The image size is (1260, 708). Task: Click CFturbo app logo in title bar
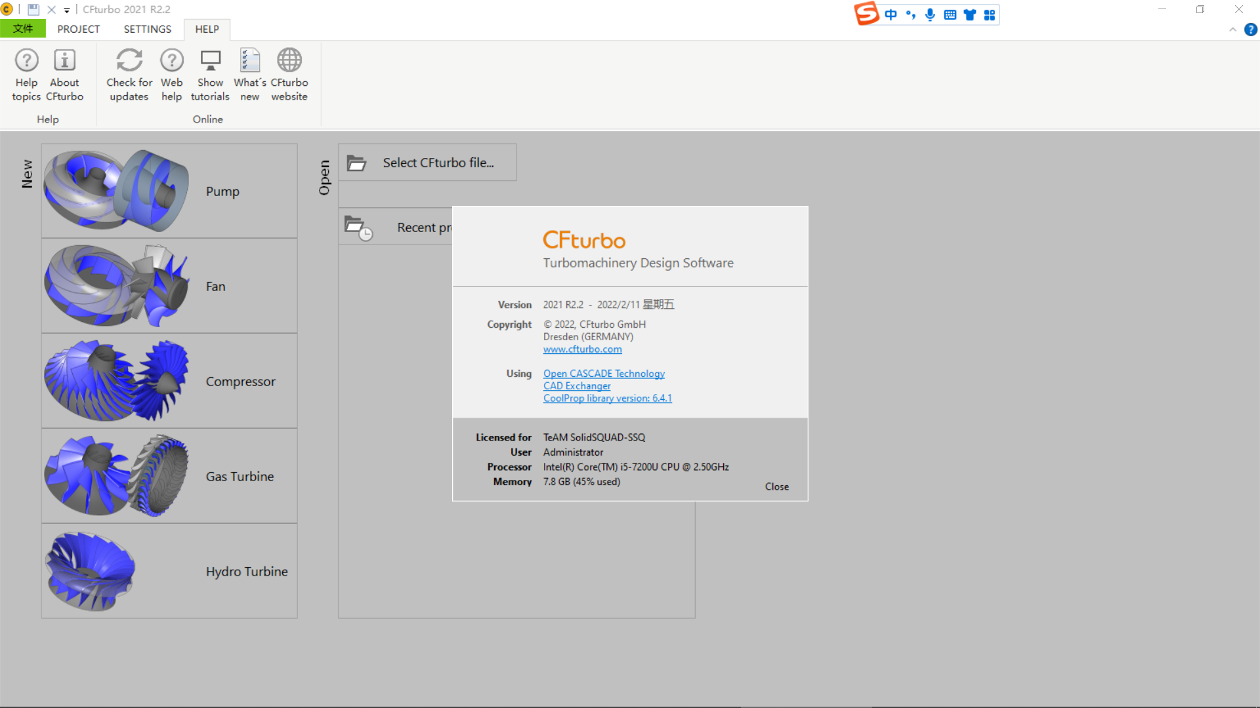pyautogui.click(x=7, y=10)
